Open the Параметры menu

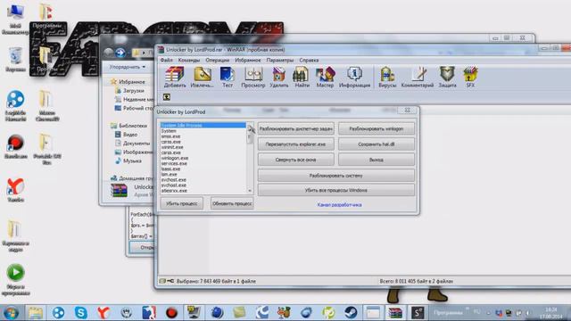click(x=279, y=60)
